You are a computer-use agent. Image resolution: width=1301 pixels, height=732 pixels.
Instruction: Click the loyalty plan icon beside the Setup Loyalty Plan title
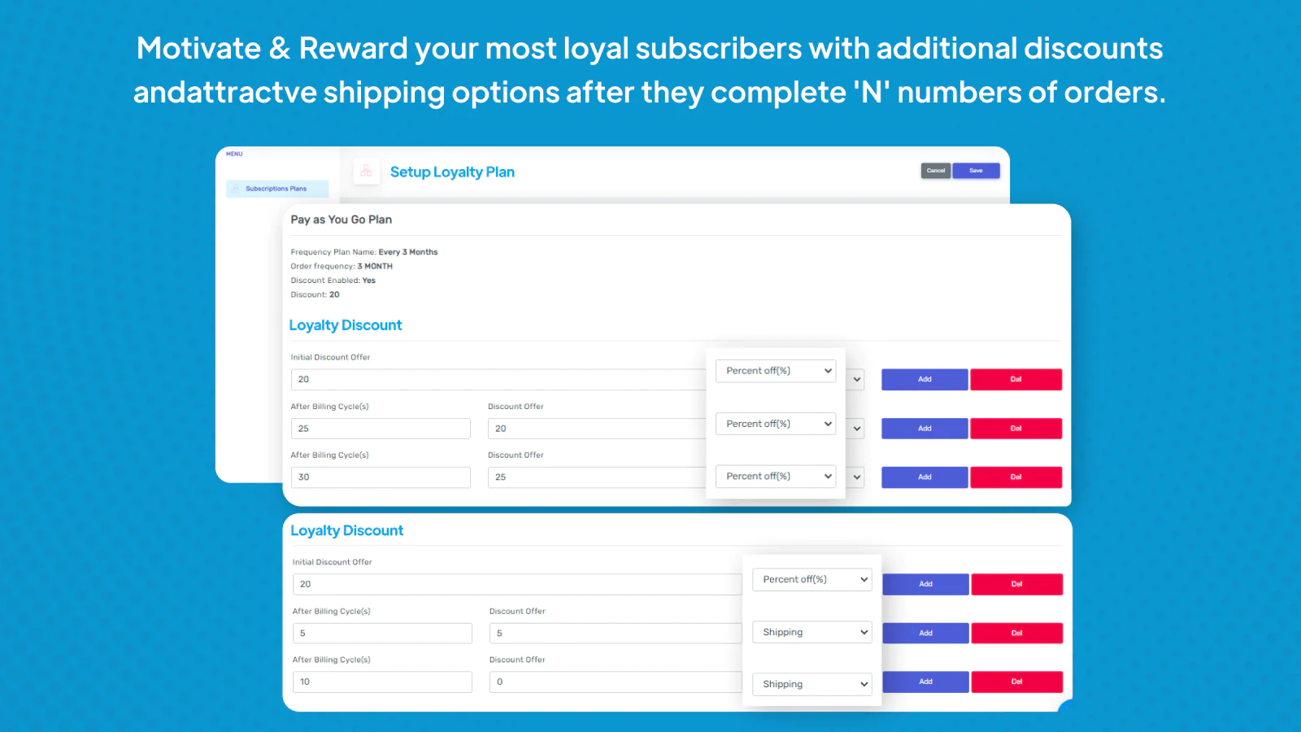(x=366, y=172)
